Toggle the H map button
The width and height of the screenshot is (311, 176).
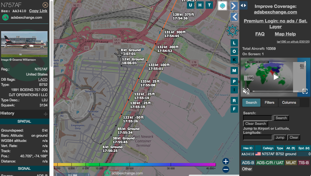[x=200, y=5]
